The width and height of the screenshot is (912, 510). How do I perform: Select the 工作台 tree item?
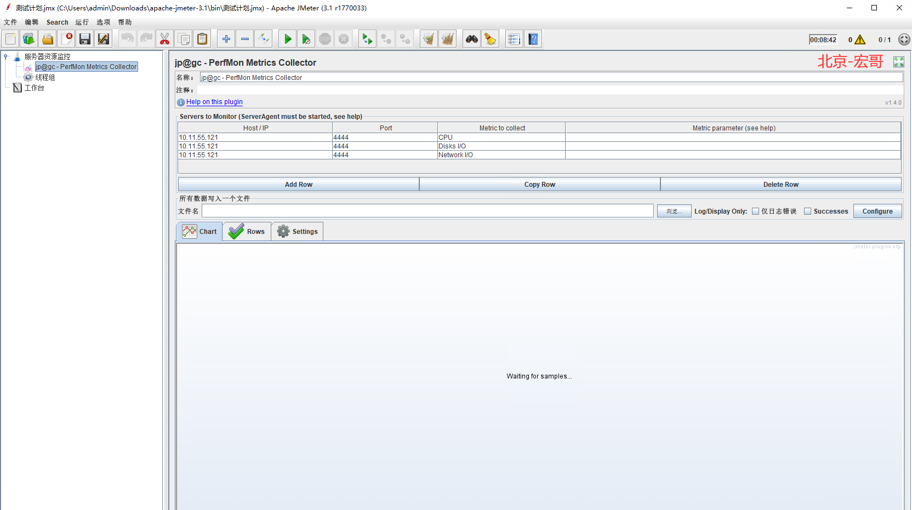(x=34, y=88)
